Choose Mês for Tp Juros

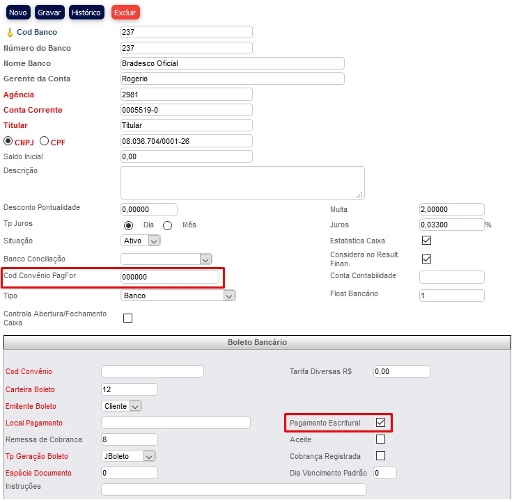167,225
